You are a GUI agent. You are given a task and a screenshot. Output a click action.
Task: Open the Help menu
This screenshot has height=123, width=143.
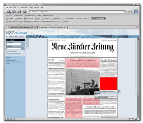(42, 7)
